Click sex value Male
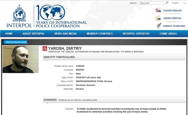188x115 pixels. [78, 74]
